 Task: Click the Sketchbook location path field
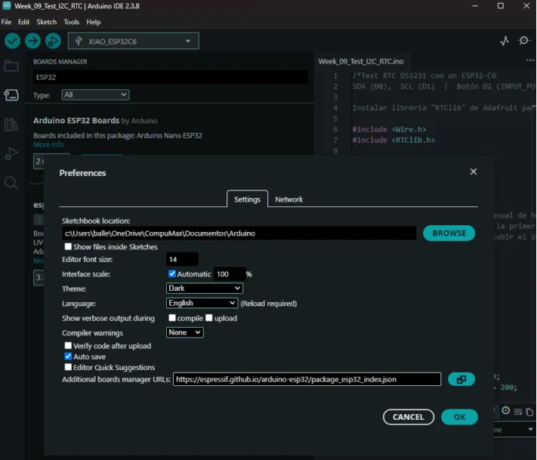point(239,233)
